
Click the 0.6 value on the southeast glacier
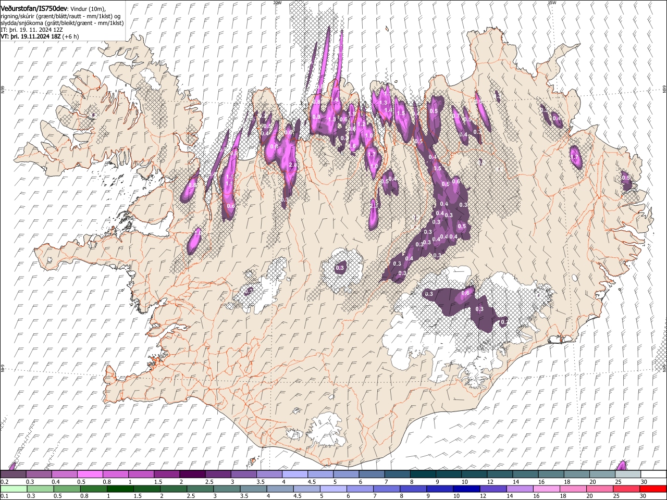click(x=465, y=293)
